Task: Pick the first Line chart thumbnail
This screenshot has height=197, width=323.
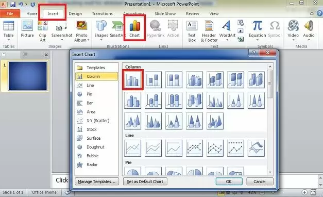Action: (133, 148)
